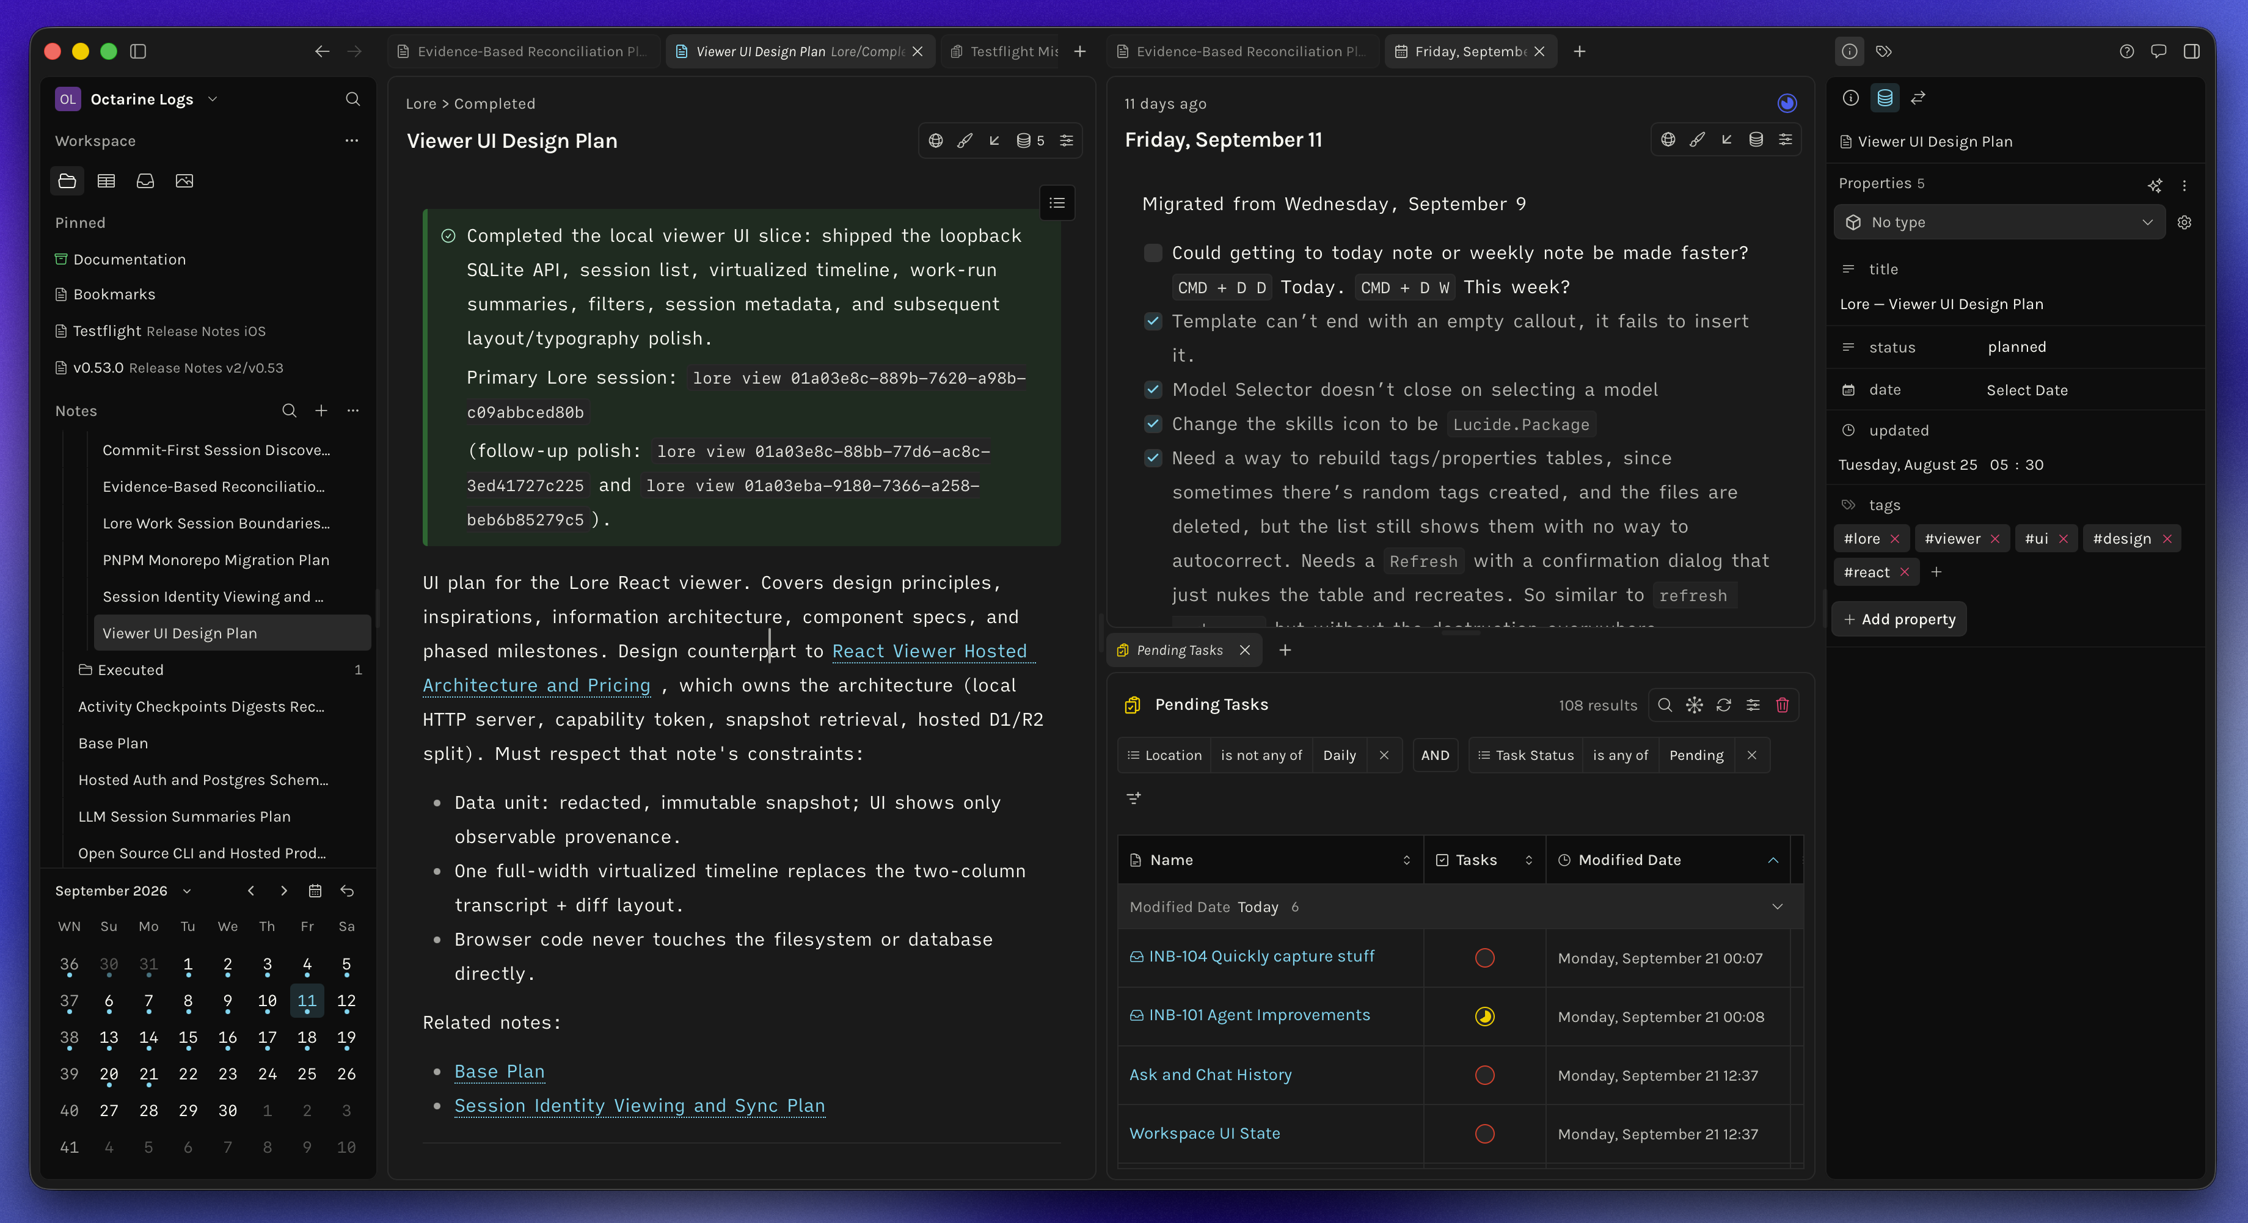The width and height of the screenshot is (2248, 1223).
Task: Open settings sliders in Friday, September 11 header
Action: pos(1786,140)
